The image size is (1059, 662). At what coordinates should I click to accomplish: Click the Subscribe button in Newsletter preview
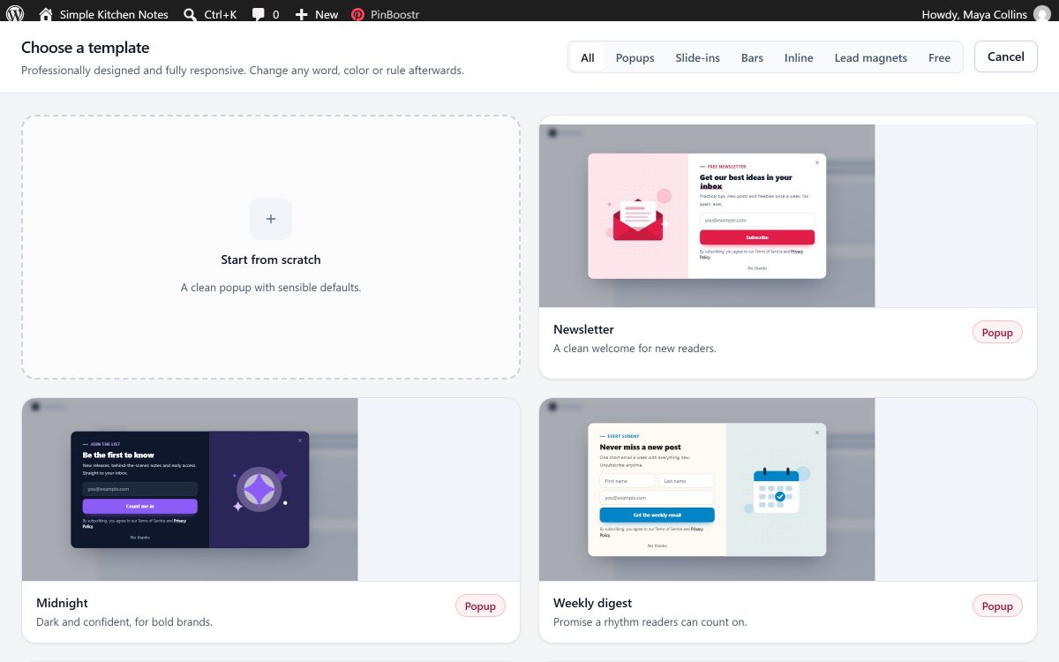click(x=757, y=237)
